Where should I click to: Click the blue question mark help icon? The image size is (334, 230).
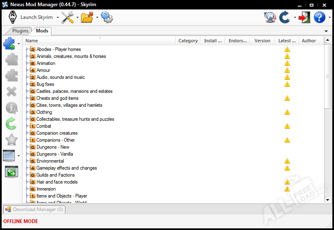tap(319, 17)
